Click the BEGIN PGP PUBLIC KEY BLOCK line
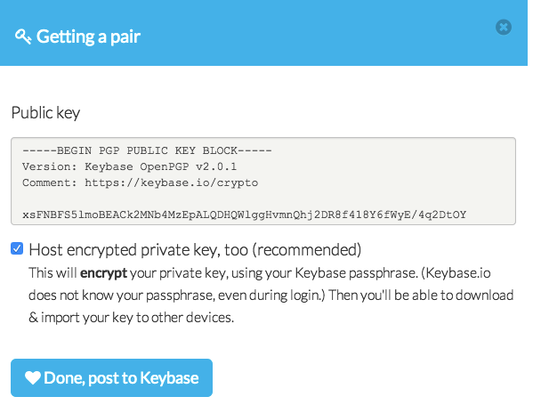 tap(147, 150)
